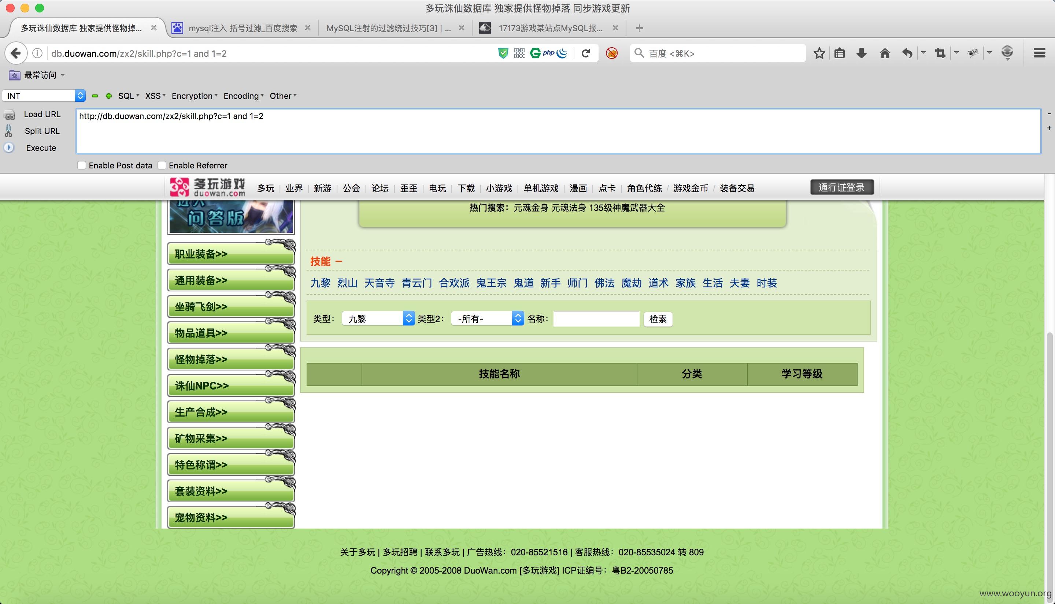This screenshot has width=1055, height=604.
Task: Open the hamburger menu icon
Action: click(x=1039, y=53)
